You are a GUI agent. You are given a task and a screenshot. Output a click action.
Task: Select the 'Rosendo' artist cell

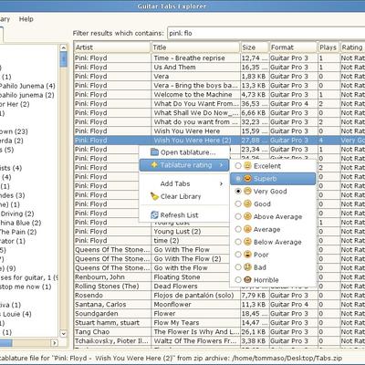coord(112,296)
